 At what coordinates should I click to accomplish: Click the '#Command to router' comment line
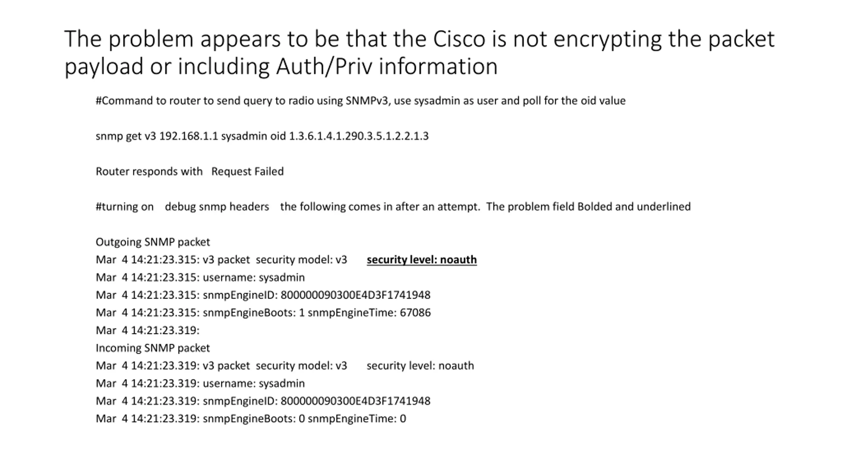(x=360, y=101)
